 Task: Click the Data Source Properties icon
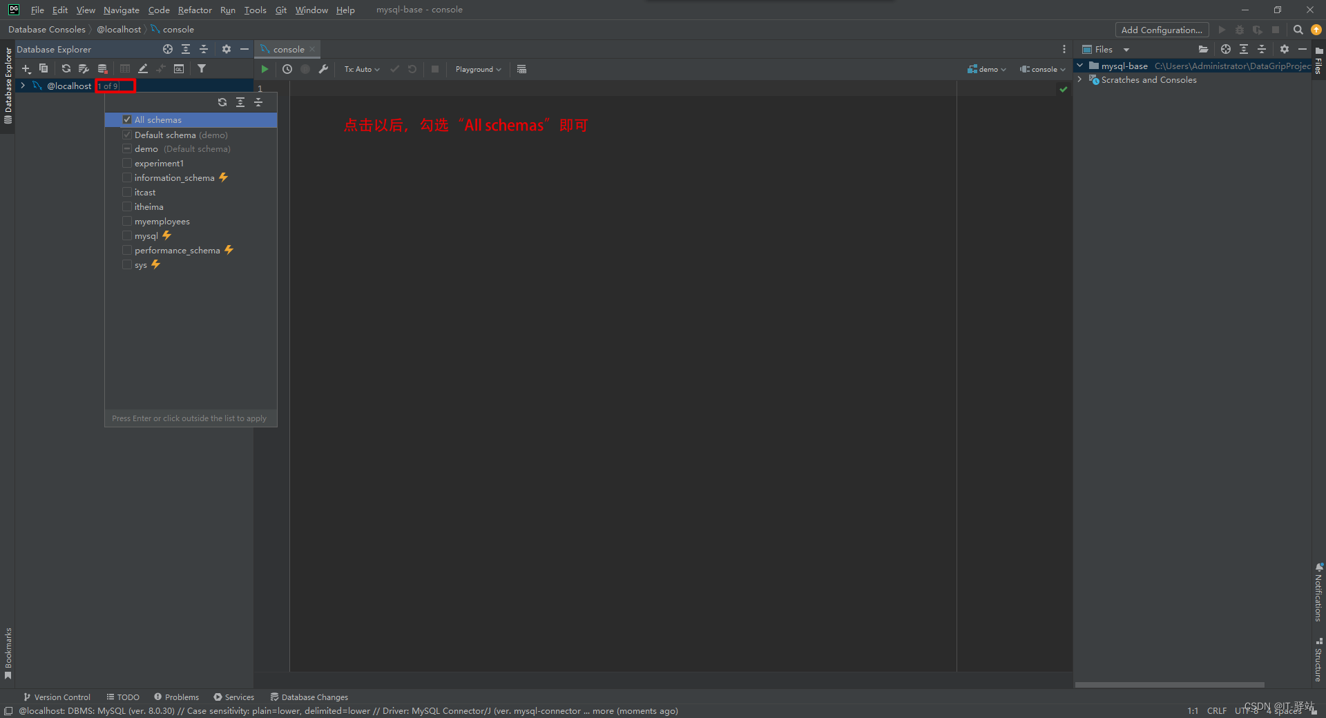pyautogui.click(x=84, y=69)
